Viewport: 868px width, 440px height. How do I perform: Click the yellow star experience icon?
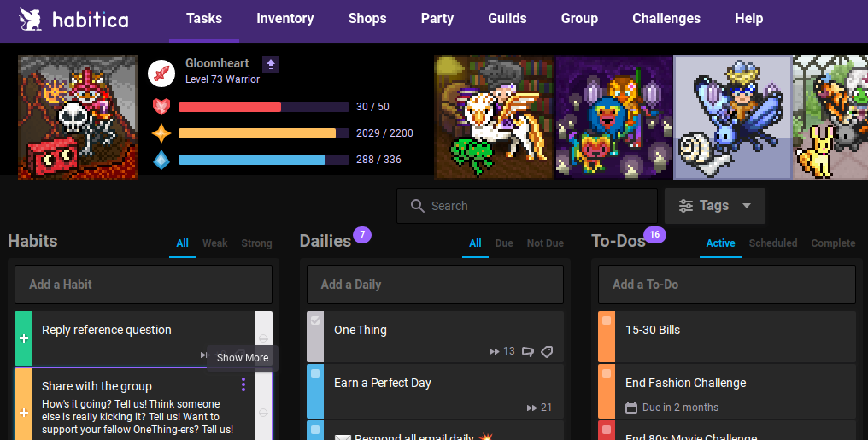tap(161, 133)
